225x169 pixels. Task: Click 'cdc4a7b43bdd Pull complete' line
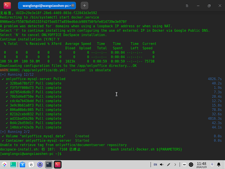coord(33,101)
